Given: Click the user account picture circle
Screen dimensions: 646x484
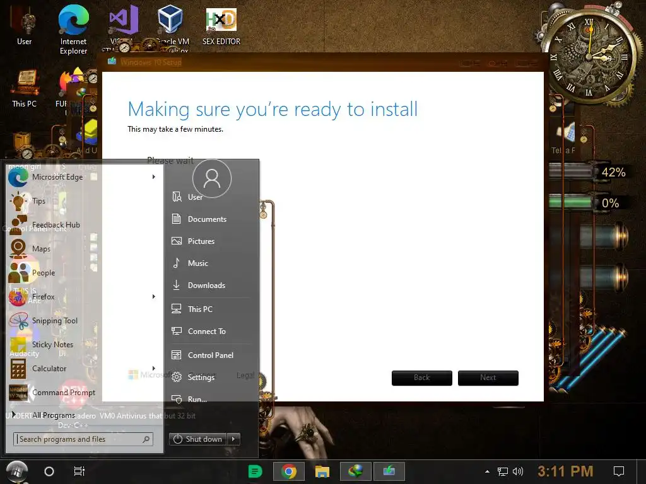Looking at the screenshot, I should (x=212, y=178).
